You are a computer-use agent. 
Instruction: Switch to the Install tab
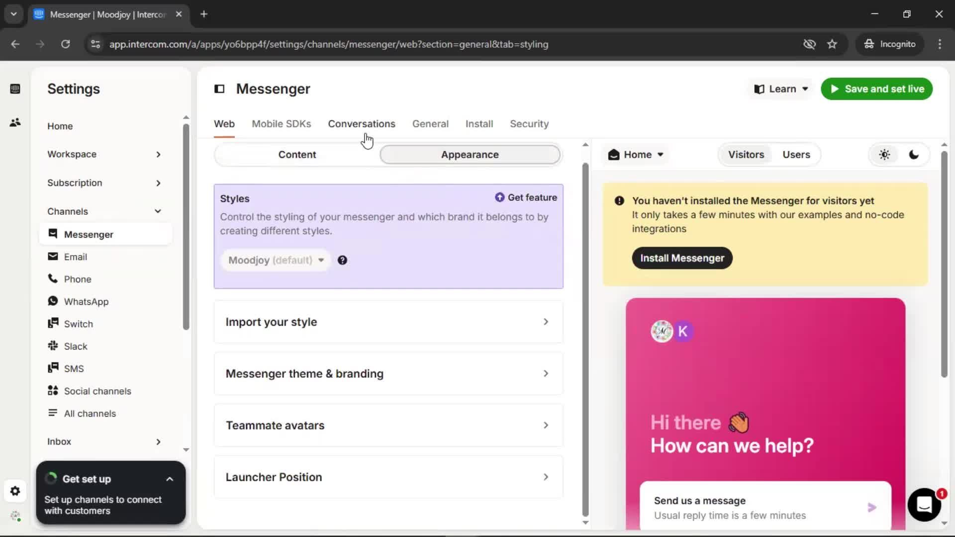[479, 124]
